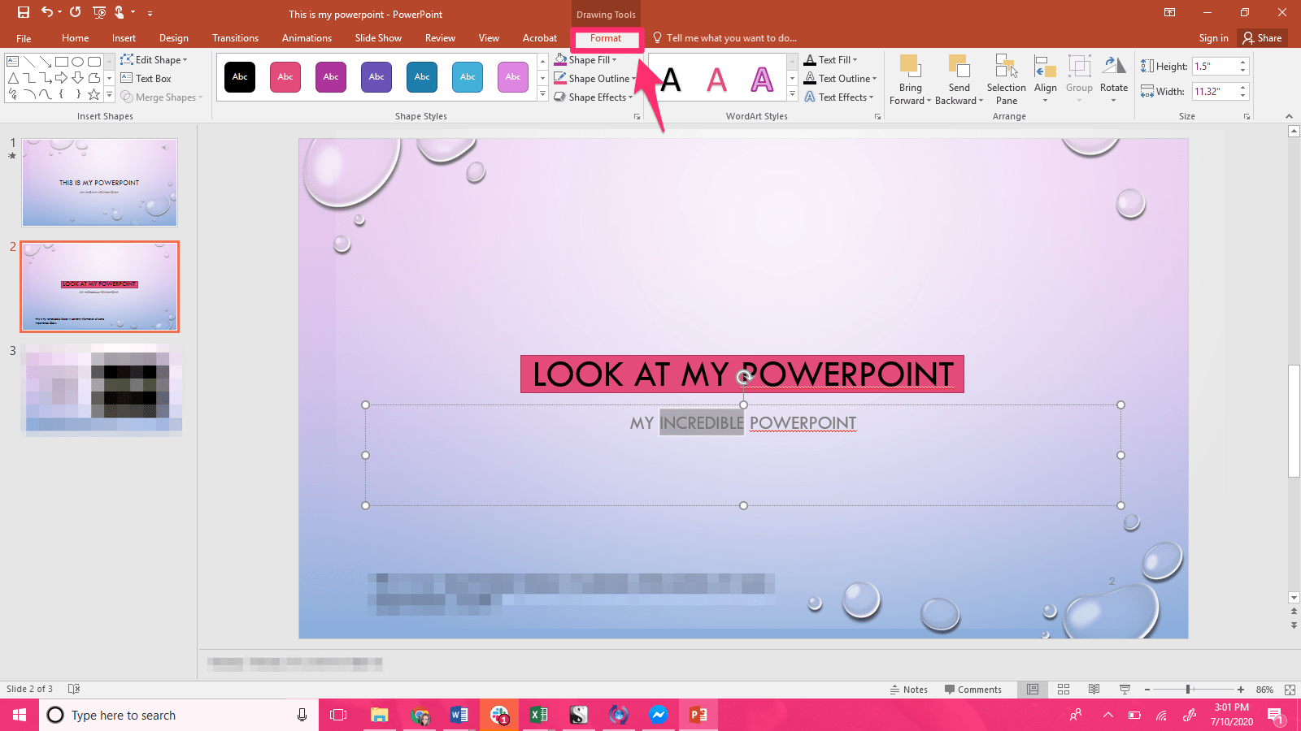Open the Selection Pane
The height and width of the screenshot is (731, 1301).
pyautogui.click(x=1007, y=80)
